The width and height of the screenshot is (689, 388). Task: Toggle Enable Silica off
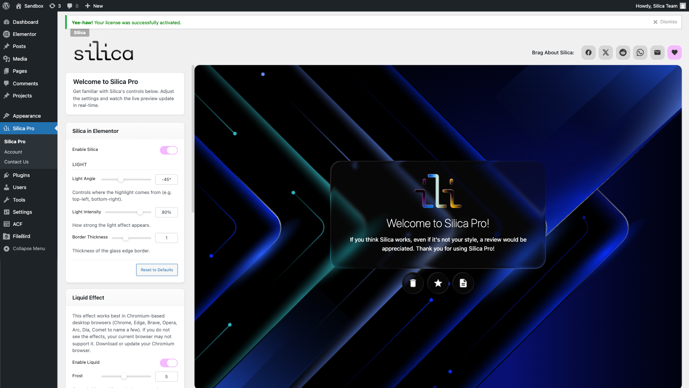coord(168,150)
